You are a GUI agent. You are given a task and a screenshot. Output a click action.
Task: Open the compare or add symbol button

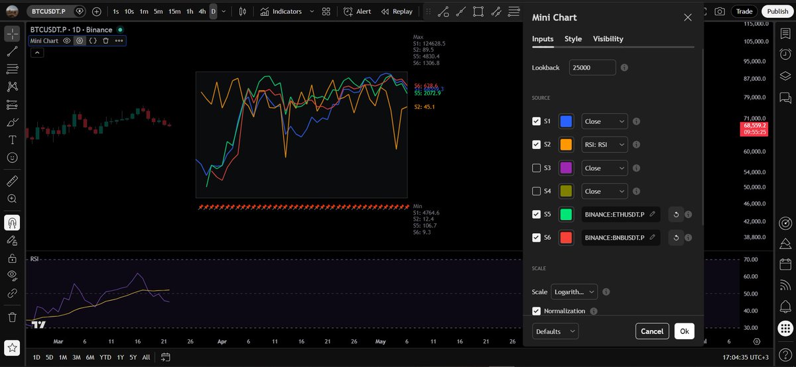pyautogui.click(x=97, y=11)
